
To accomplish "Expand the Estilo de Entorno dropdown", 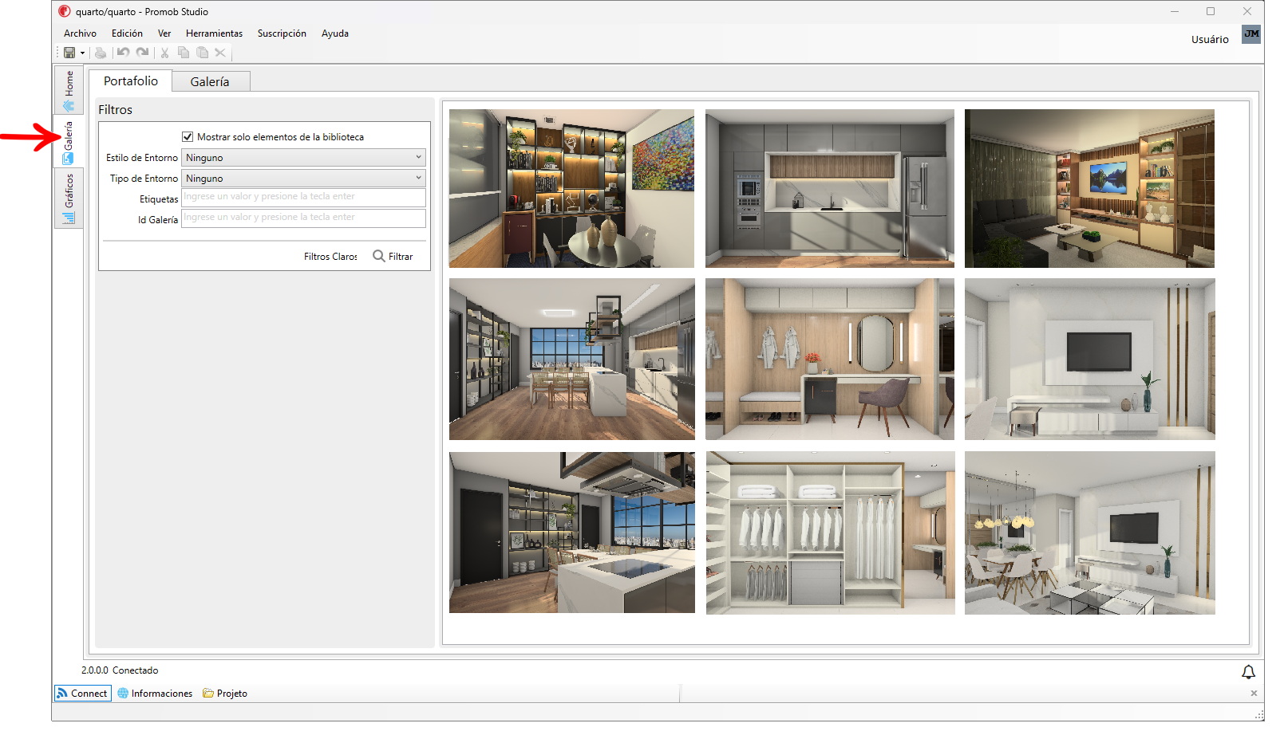I will point(303,158).
